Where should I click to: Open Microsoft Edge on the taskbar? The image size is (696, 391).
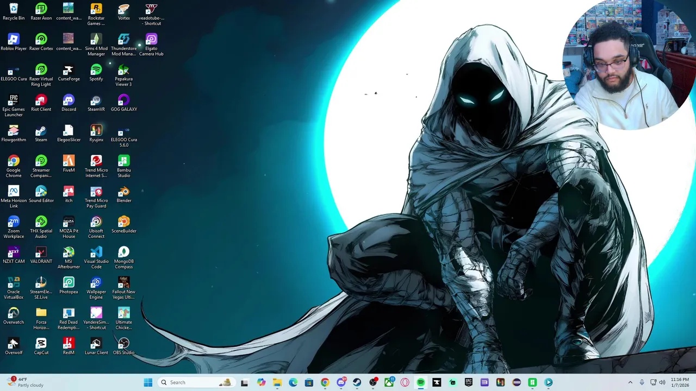293,382
